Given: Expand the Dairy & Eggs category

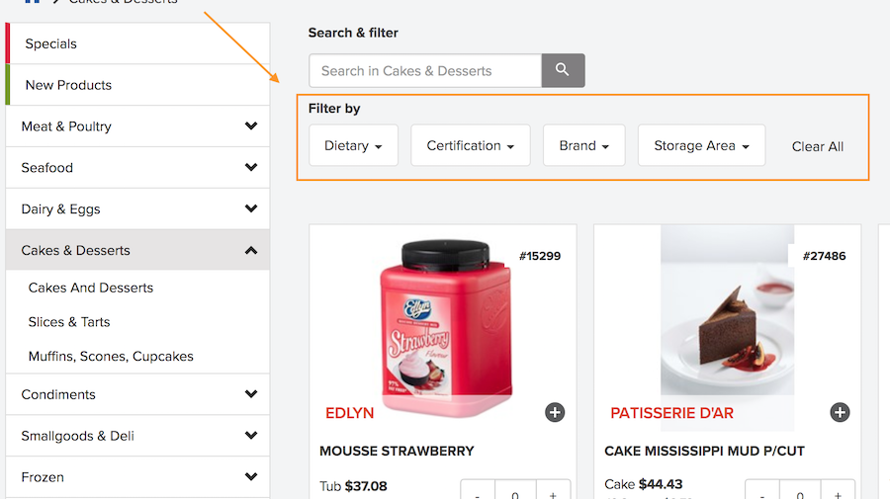Looking at the screenshot, I should click(251, 209).
